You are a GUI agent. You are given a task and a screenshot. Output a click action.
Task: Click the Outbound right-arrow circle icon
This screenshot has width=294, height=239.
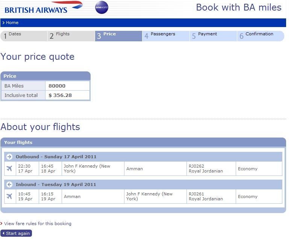(x=9, y=157)
